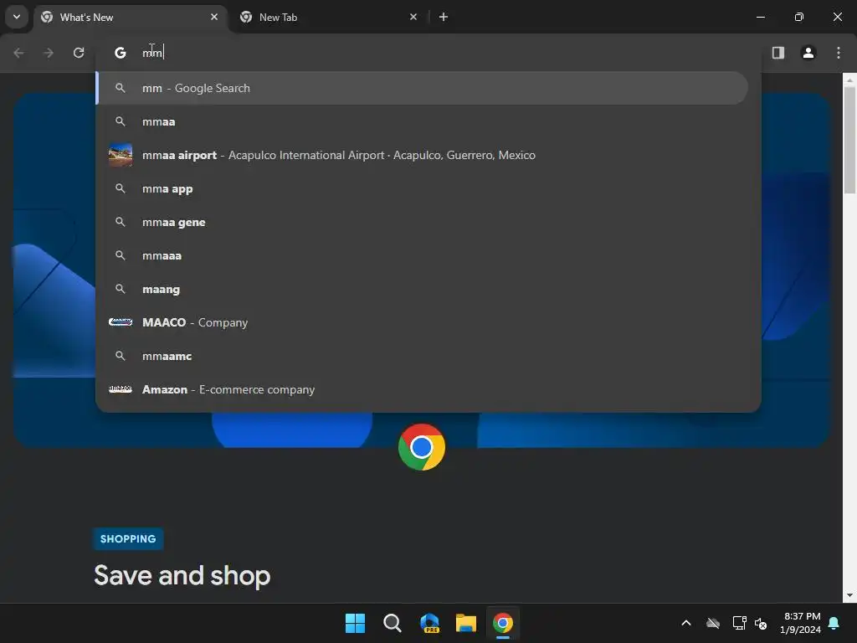The height and width of the screenshot is (643, 857).
Task: Close the New Tab tab
Action: 413,17
